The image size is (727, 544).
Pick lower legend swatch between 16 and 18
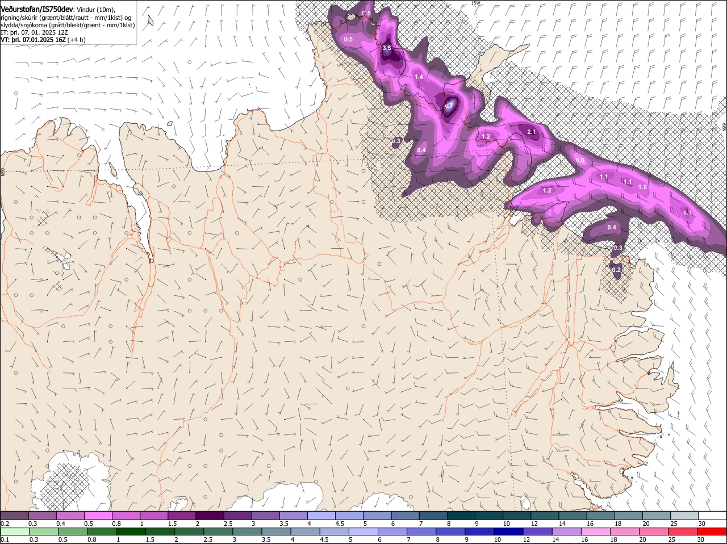596,532
